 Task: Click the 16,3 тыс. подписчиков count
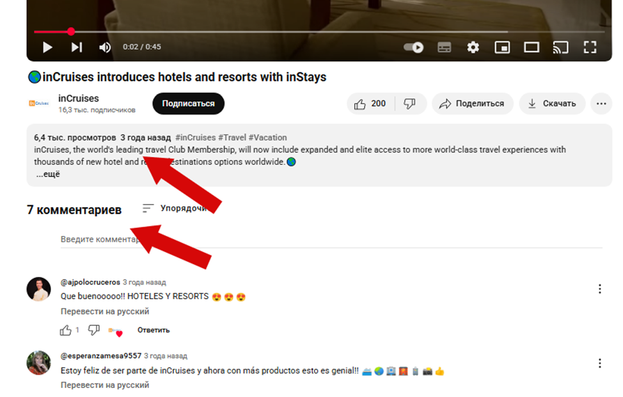(97, 110)
